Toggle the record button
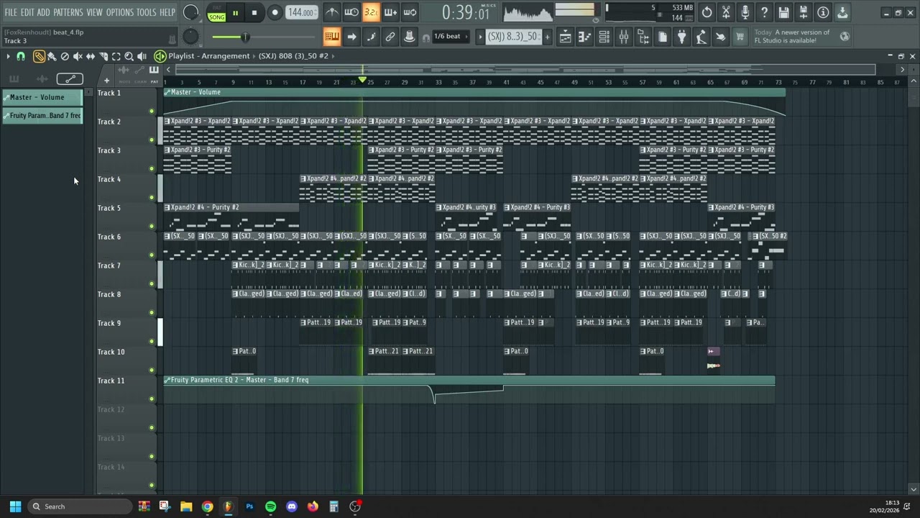 pyautogui.click(x=275, y=12)
